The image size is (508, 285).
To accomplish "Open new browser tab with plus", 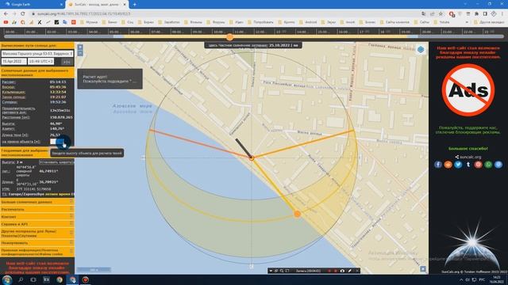I will pos(134,5).
